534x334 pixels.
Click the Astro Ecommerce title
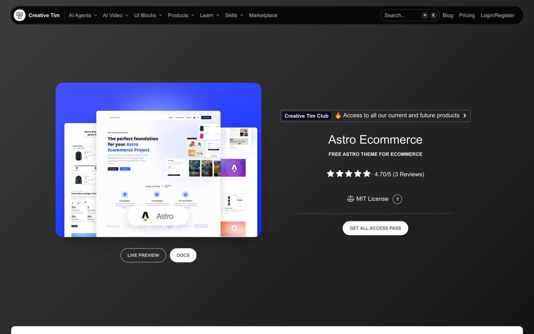coord(375,140)
